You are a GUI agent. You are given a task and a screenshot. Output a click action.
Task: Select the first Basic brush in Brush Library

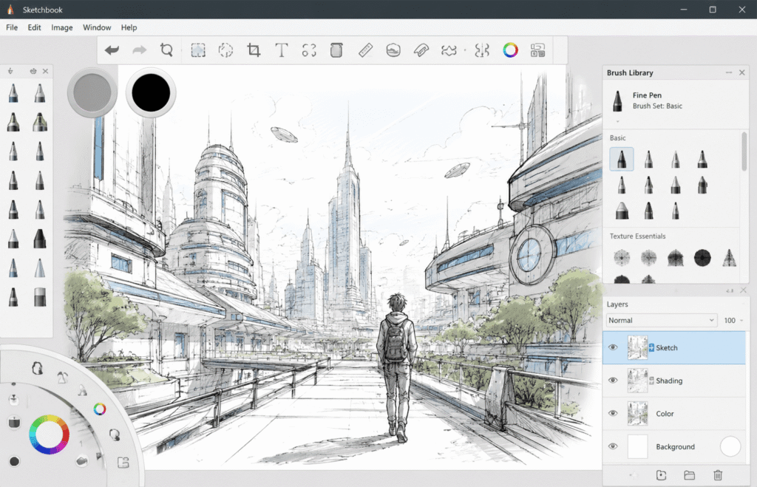[621, 159]
